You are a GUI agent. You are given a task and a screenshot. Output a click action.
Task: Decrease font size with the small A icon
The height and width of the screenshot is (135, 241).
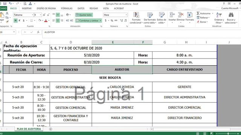48,15
